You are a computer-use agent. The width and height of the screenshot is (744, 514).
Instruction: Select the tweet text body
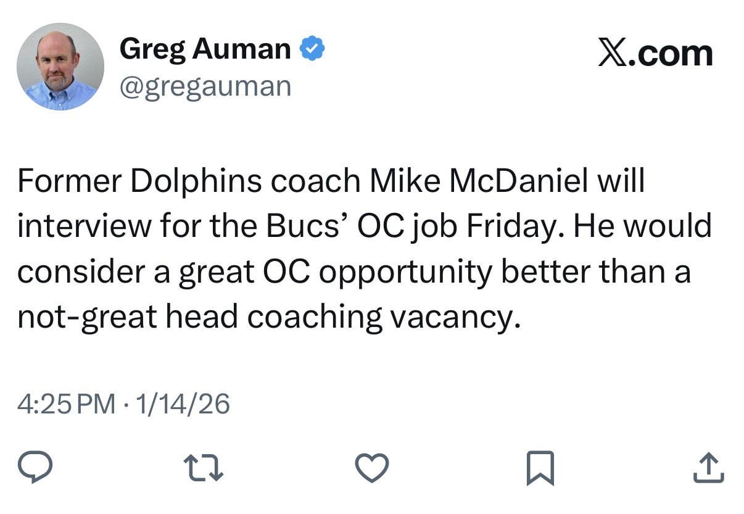[364, 247]
